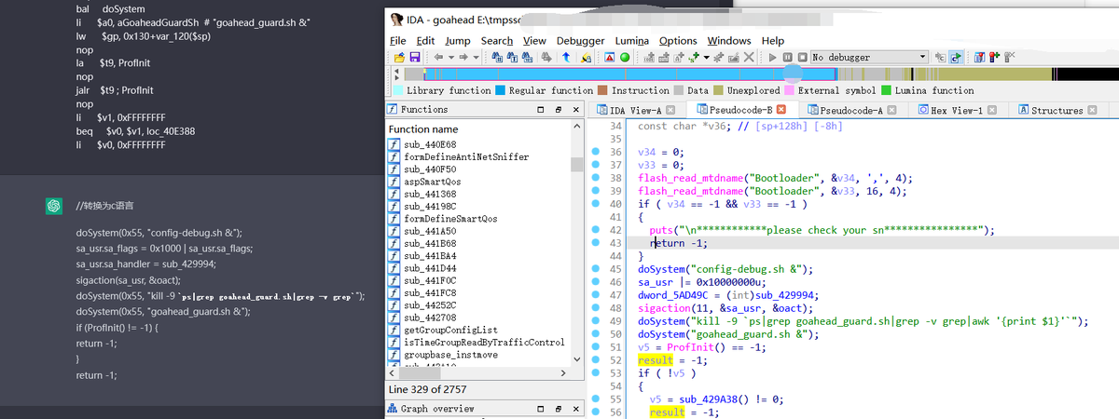Float the Functions panel using its window icon
1119x419 pixels.
click(558, 110)
